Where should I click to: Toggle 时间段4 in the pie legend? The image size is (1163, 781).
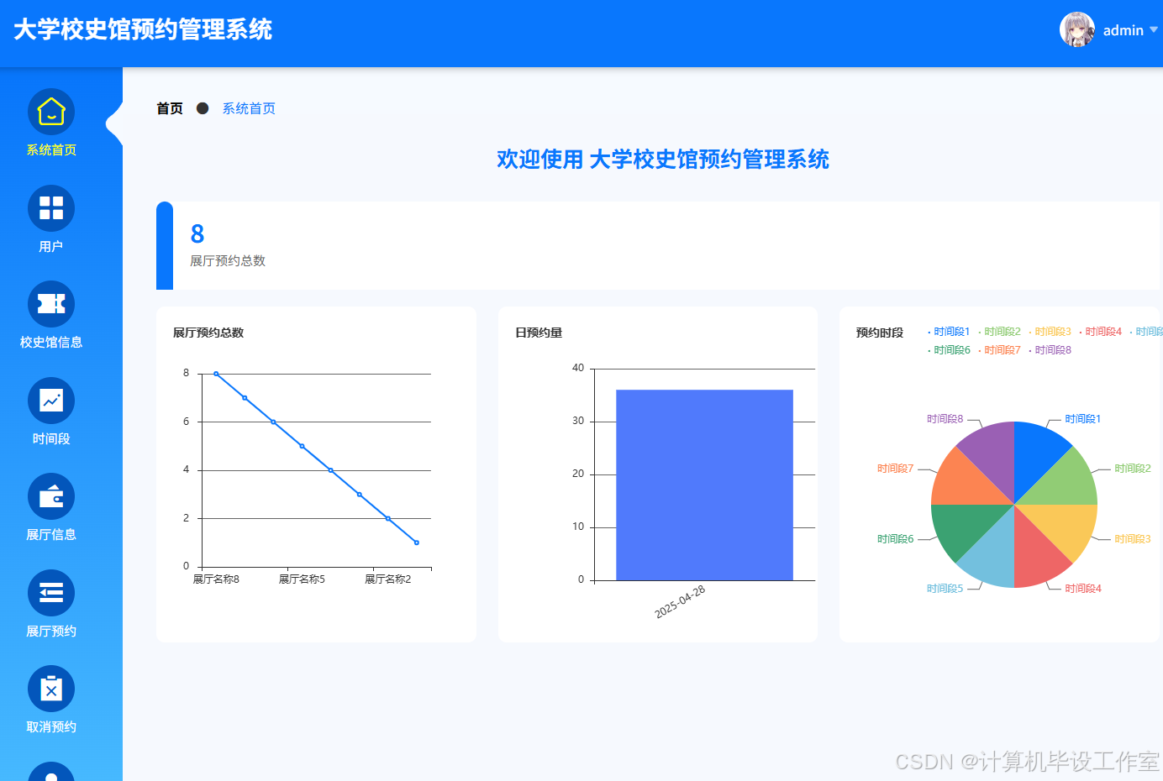pyautogui.click(x=1100, y=332)
